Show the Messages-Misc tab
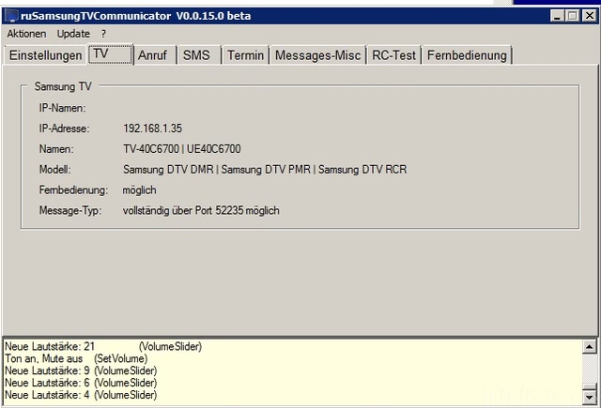Screen dimensions: 601x408 (316, 55)
